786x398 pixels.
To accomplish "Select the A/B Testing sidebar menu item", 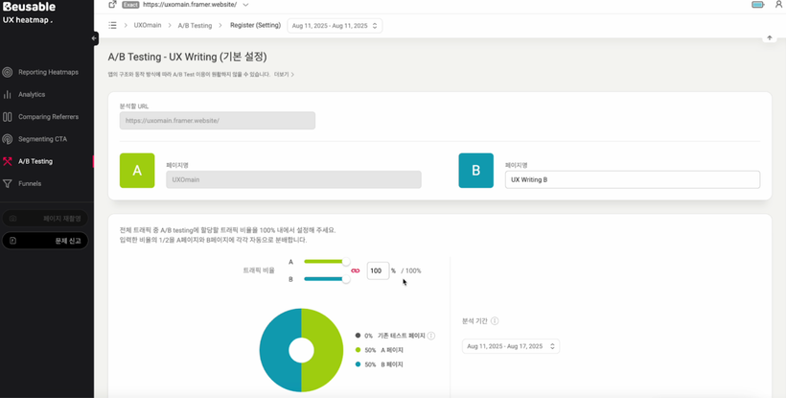I will [x=35, y=161].
